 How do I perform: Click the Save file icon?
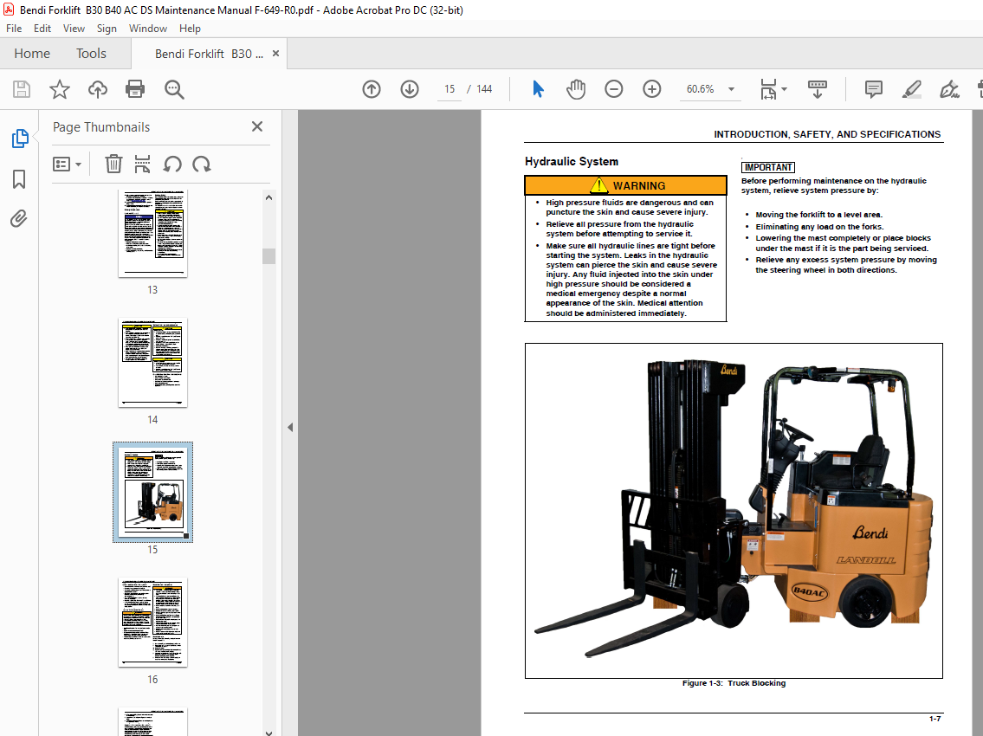coord(22,89)
